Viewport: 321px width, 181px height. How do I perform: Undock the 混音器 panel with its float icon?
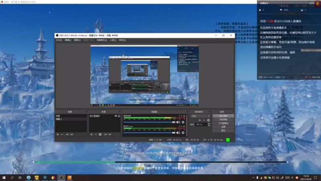(x=187, y=112)
